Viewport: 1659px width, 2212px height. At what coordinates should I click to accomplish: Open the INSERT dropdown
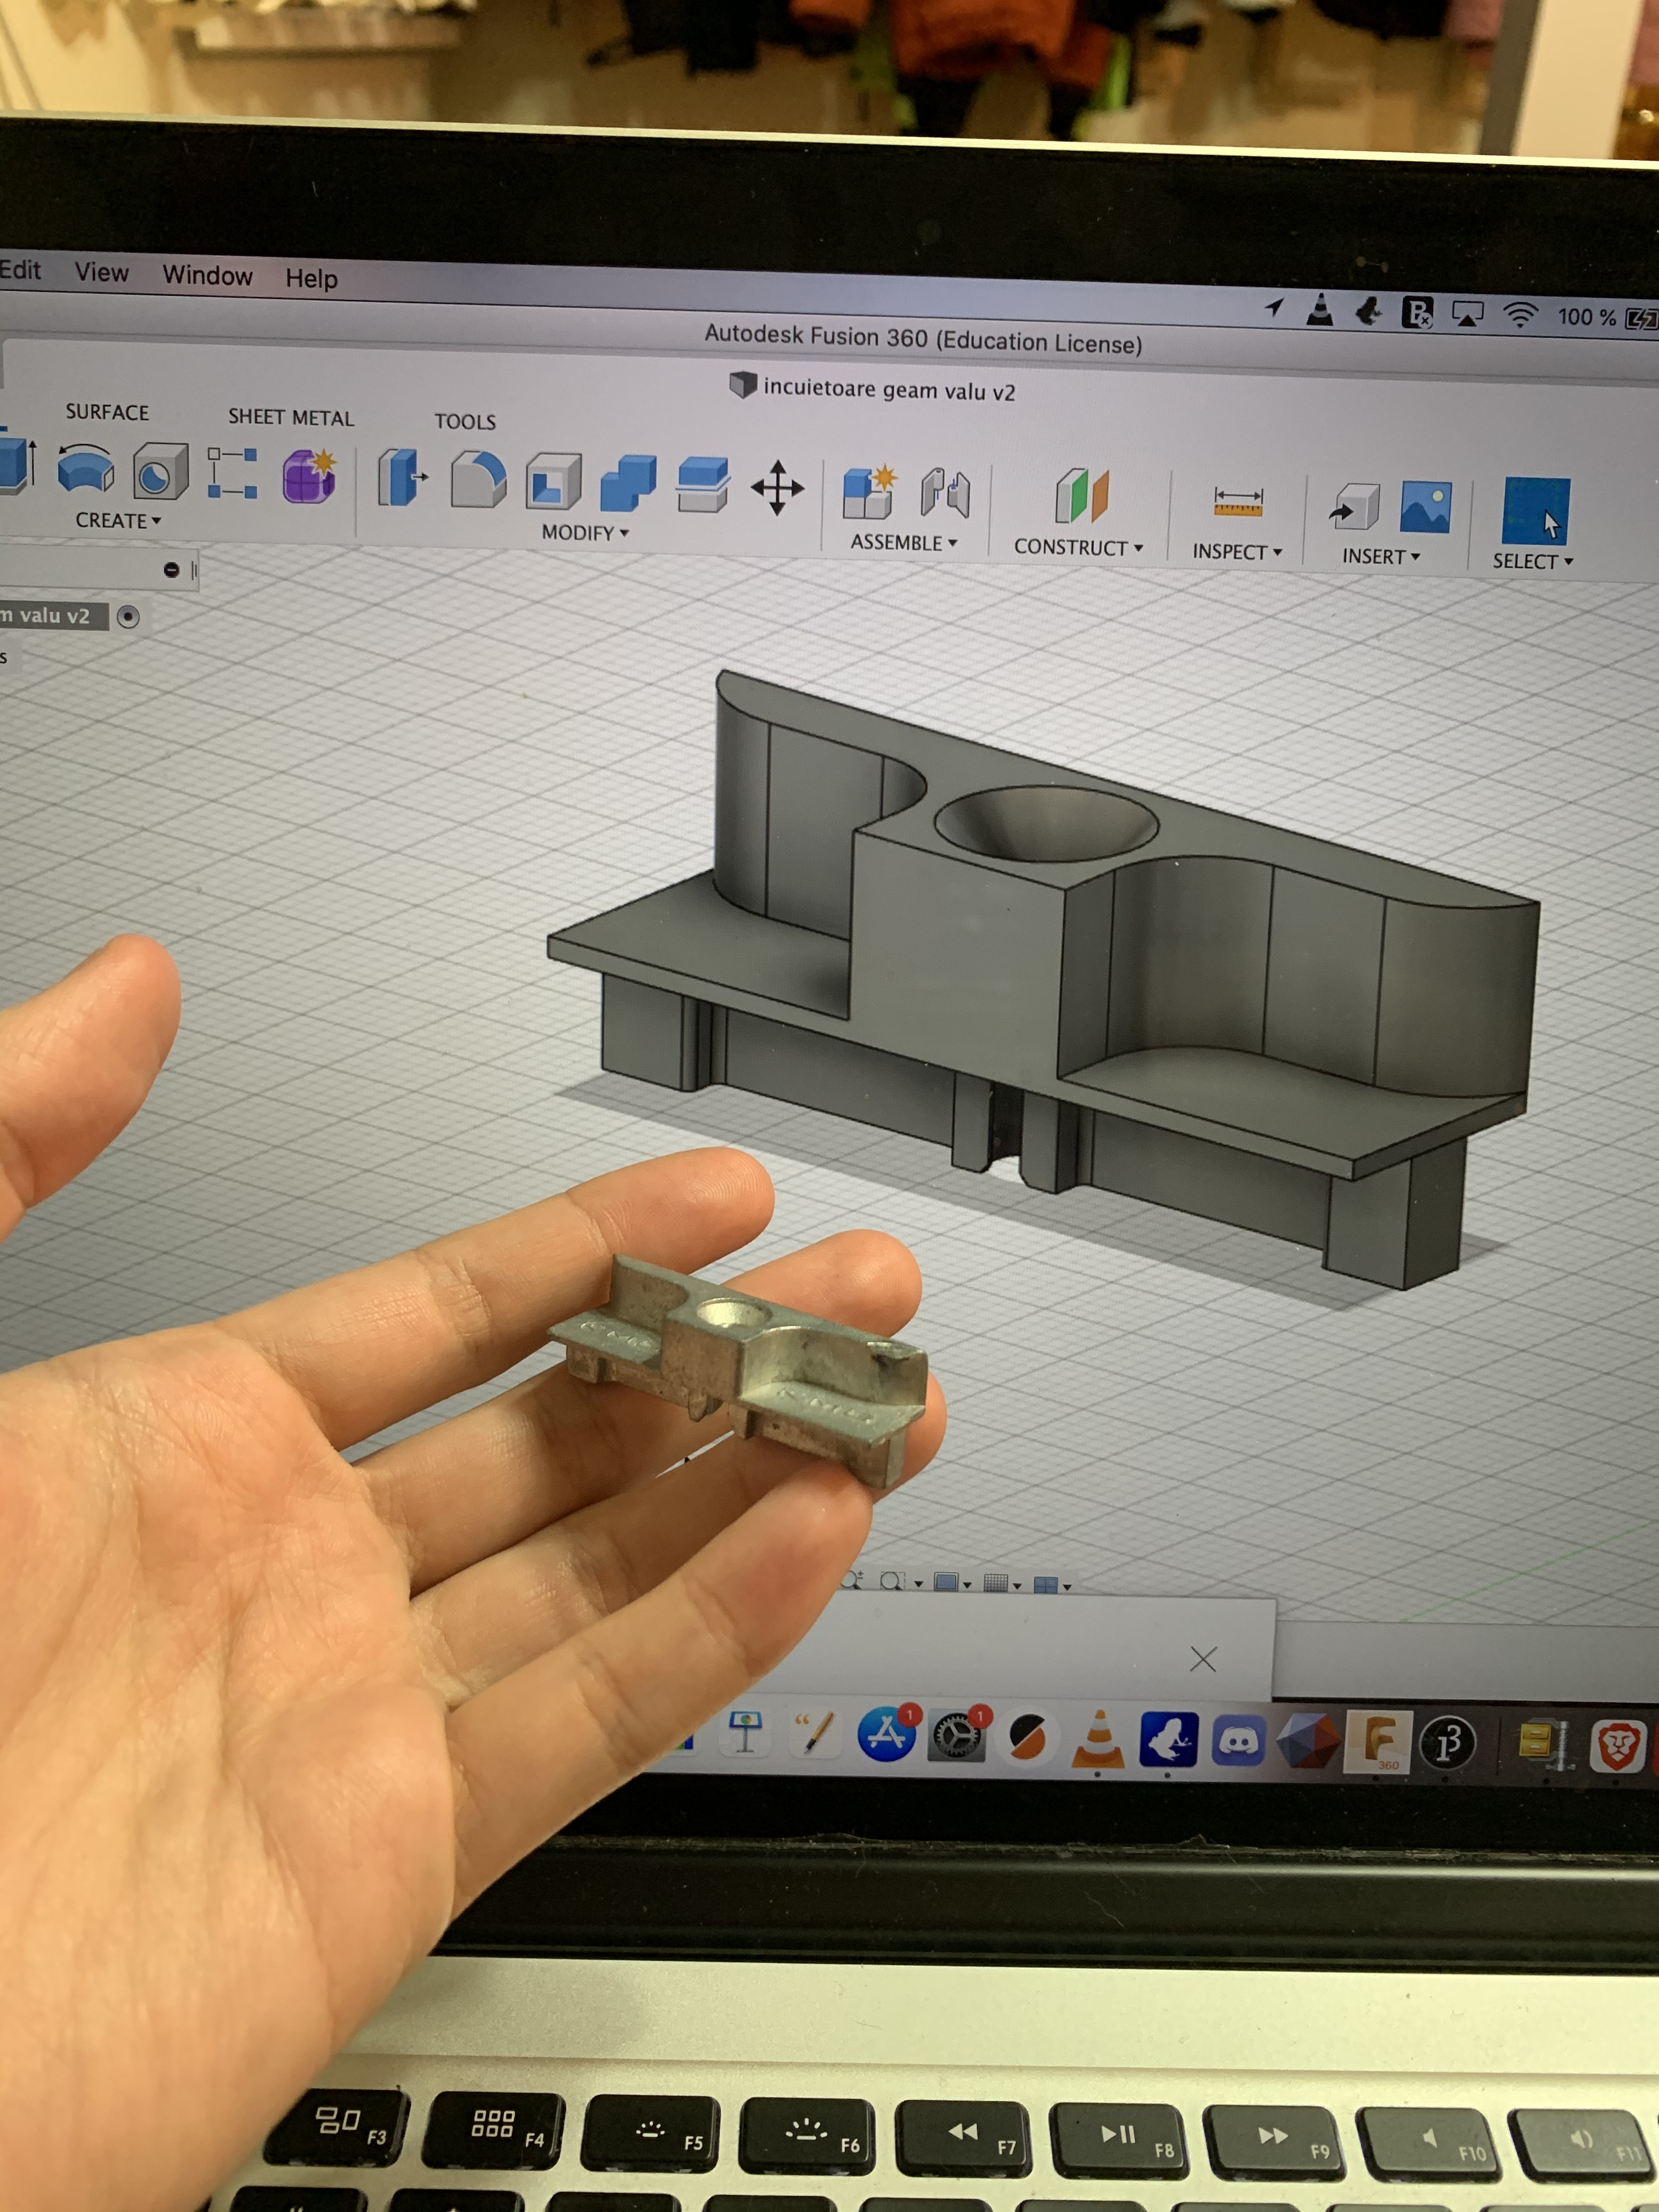1381,557
